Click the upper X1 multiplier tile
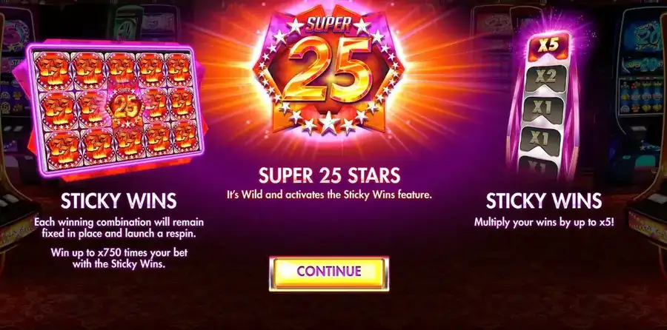This screenshot has width=667, height=330. coord(542,110)
